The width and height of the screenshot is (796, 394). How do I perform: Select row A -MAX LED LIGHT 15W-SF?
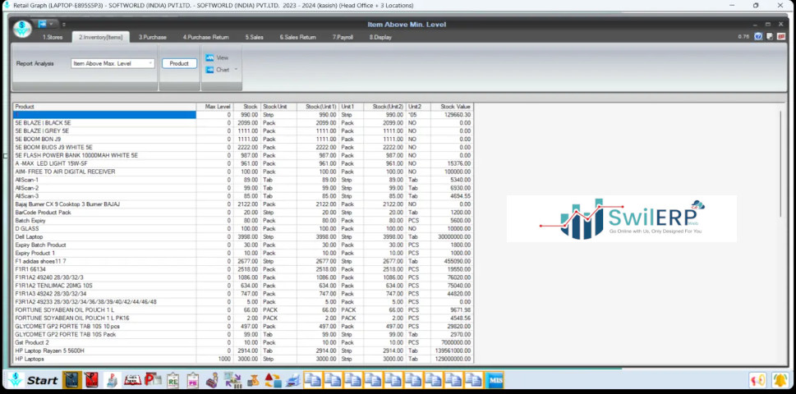pyautogui.click(x=243, y=164)
